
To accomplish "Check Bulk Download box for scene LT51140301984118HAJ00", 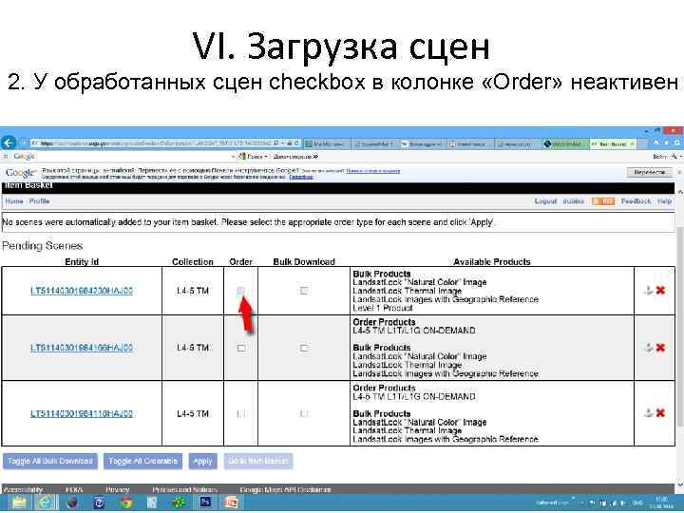I will tap(304, 413).
